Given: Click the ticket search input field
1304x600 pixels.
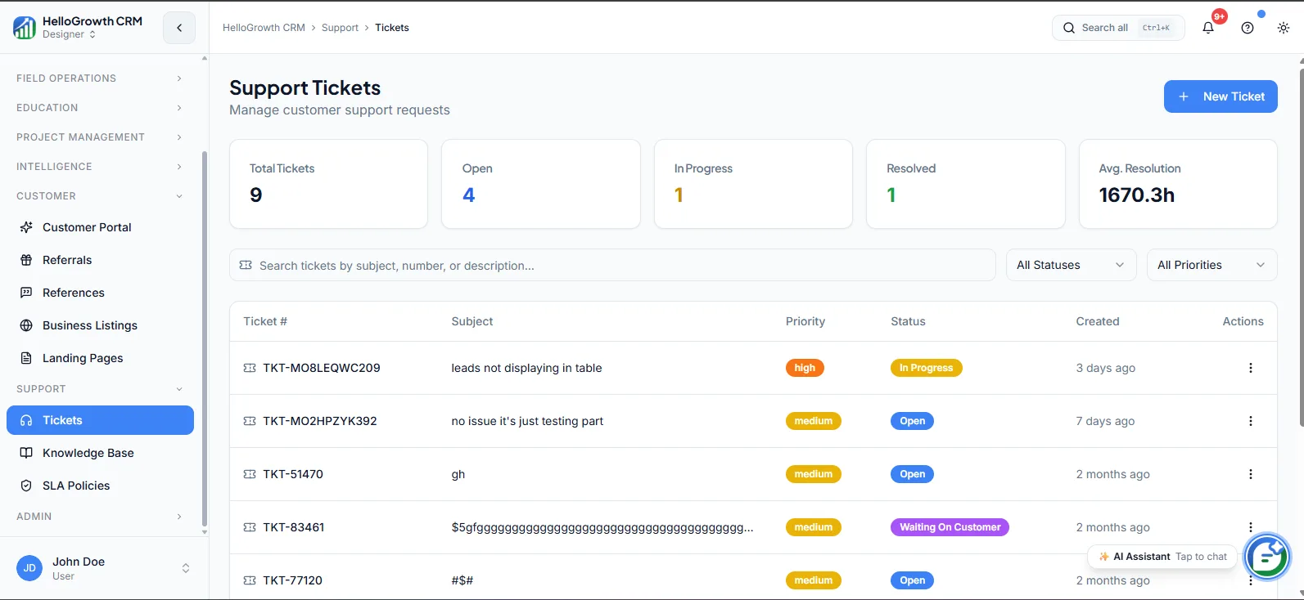Looking at the screenshot, I should click(612, 265).
